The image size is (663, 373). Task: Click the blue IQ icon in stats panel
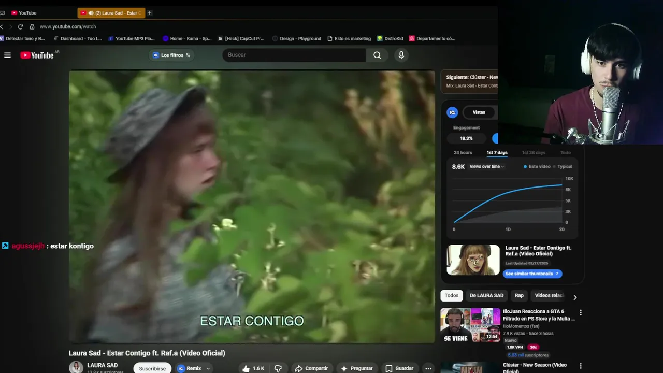[x=452, y=112]
